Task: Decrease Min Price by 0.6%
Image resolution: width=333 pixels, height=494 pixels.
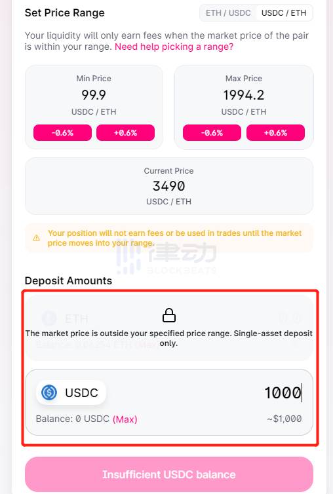Action: [62, 132]
